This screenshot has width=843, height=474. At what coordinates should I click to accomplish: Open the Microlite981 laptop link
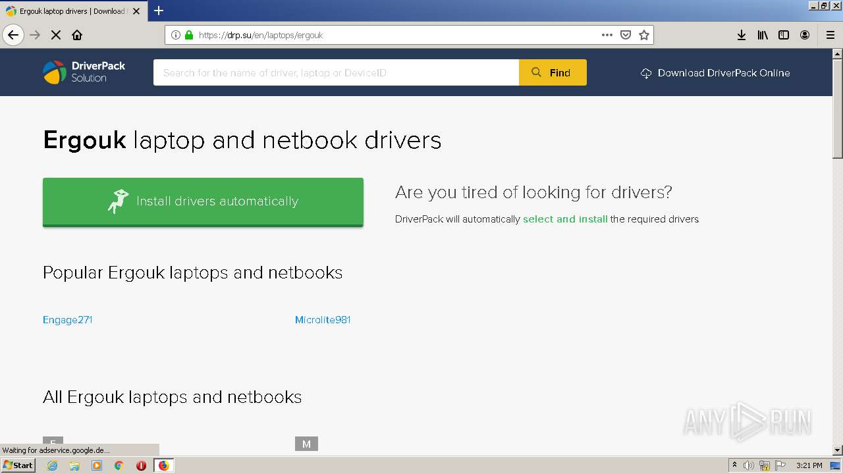click(x=323, y=320)
